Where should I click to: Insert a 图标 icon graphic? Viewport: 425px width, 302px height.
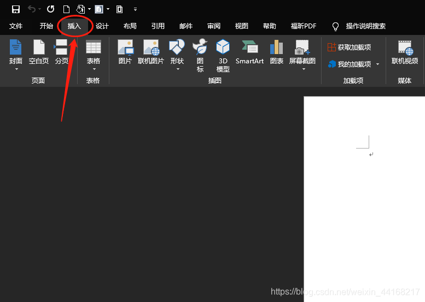tap(200, 55)
